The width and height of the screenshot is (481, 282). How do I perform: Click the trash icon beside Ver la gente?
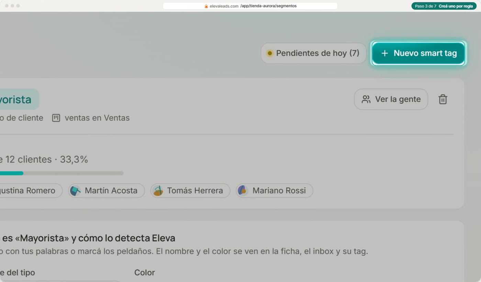tap(443, 99)
